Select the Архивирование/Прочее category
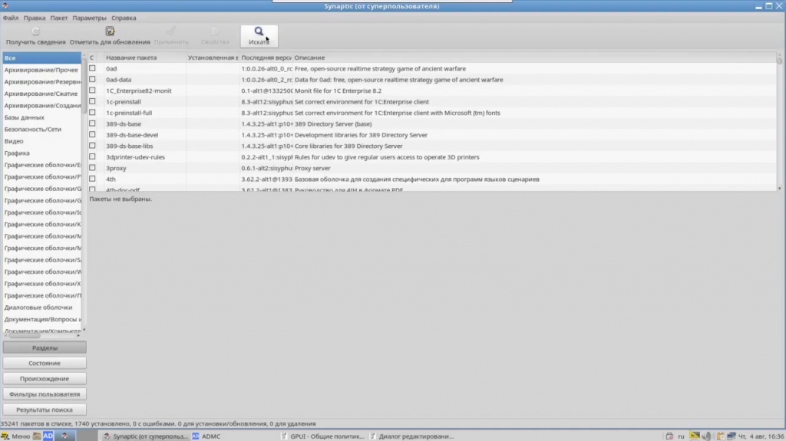 (41, 70)
